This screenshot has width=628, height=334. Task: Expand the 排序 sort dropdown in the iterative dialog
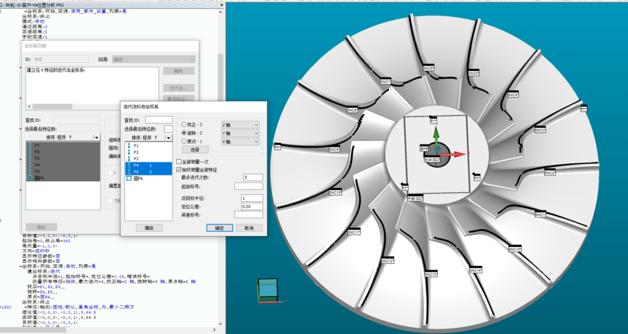pyautogui.click(x=168, y=138)
